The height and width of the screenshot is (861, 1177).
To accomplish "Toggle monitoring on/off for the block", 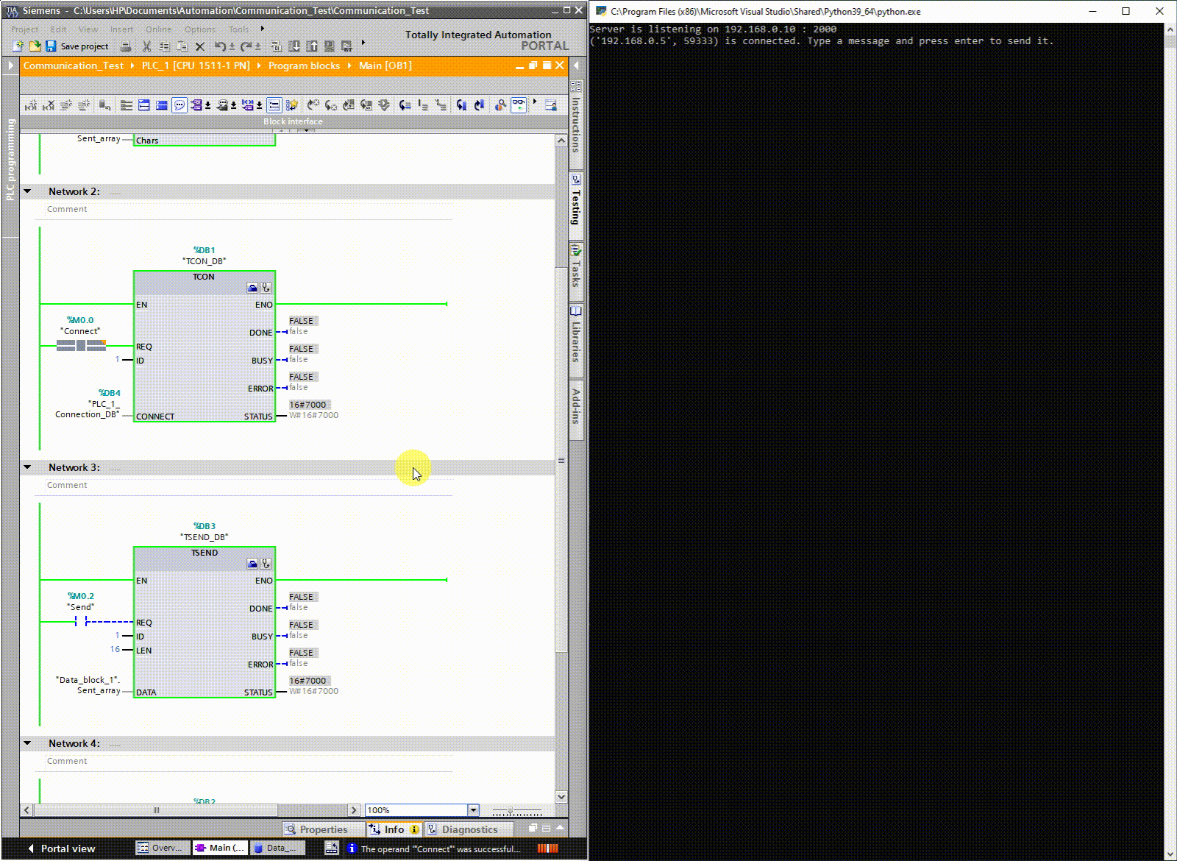I will coord(519,104).
